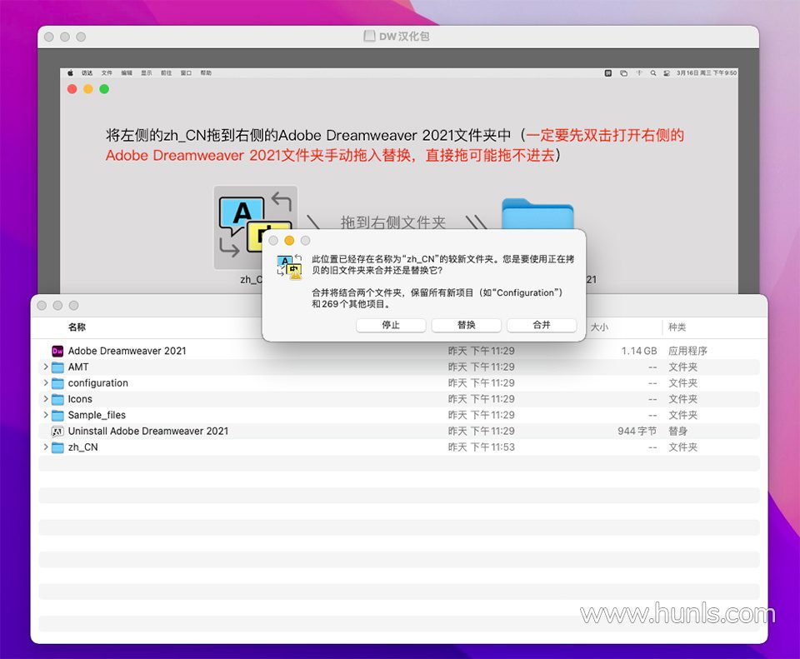Sort by the 种类 column header

pyautogui.click(x=677, y=327)
